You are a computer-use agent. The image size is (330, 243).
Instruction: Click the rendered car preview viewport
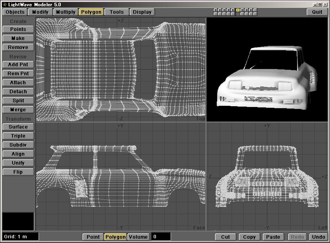point(268,69)
